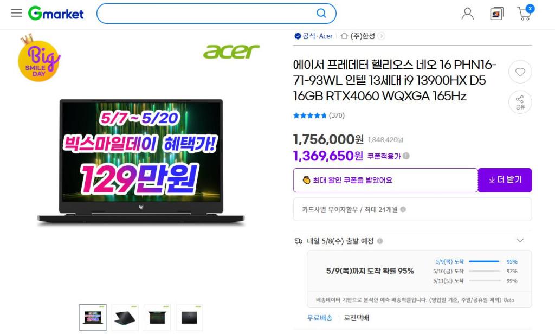Click the search magnifier icon

(321, 14)
